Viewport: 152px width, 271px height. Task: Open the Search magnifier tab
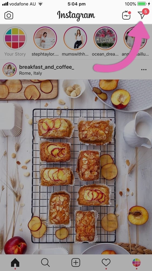pos(45,263)
